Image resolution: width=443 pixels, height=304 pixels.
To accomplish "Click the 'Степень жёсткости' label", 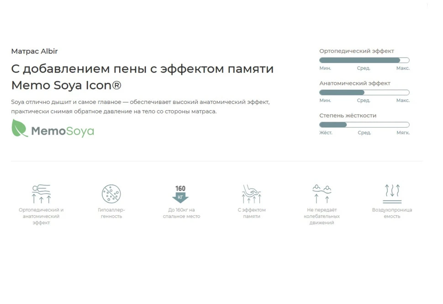I will (x=348, y=116).
